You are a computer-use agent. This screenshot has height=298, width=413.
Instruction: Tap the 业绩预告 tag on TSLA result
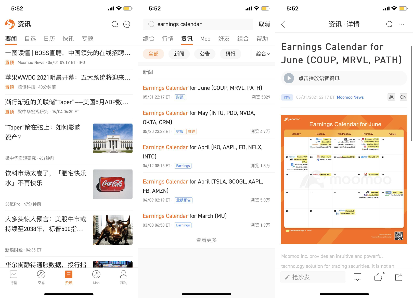184,200
